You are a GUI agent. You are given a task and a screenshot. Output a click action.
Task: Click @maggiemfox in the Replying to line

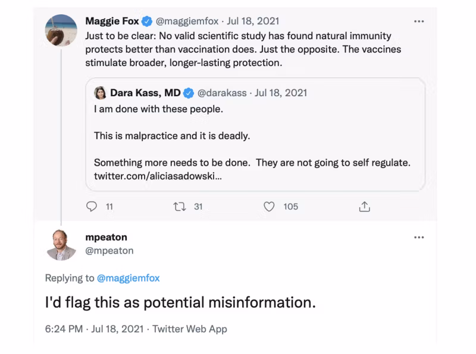point(128,278)
